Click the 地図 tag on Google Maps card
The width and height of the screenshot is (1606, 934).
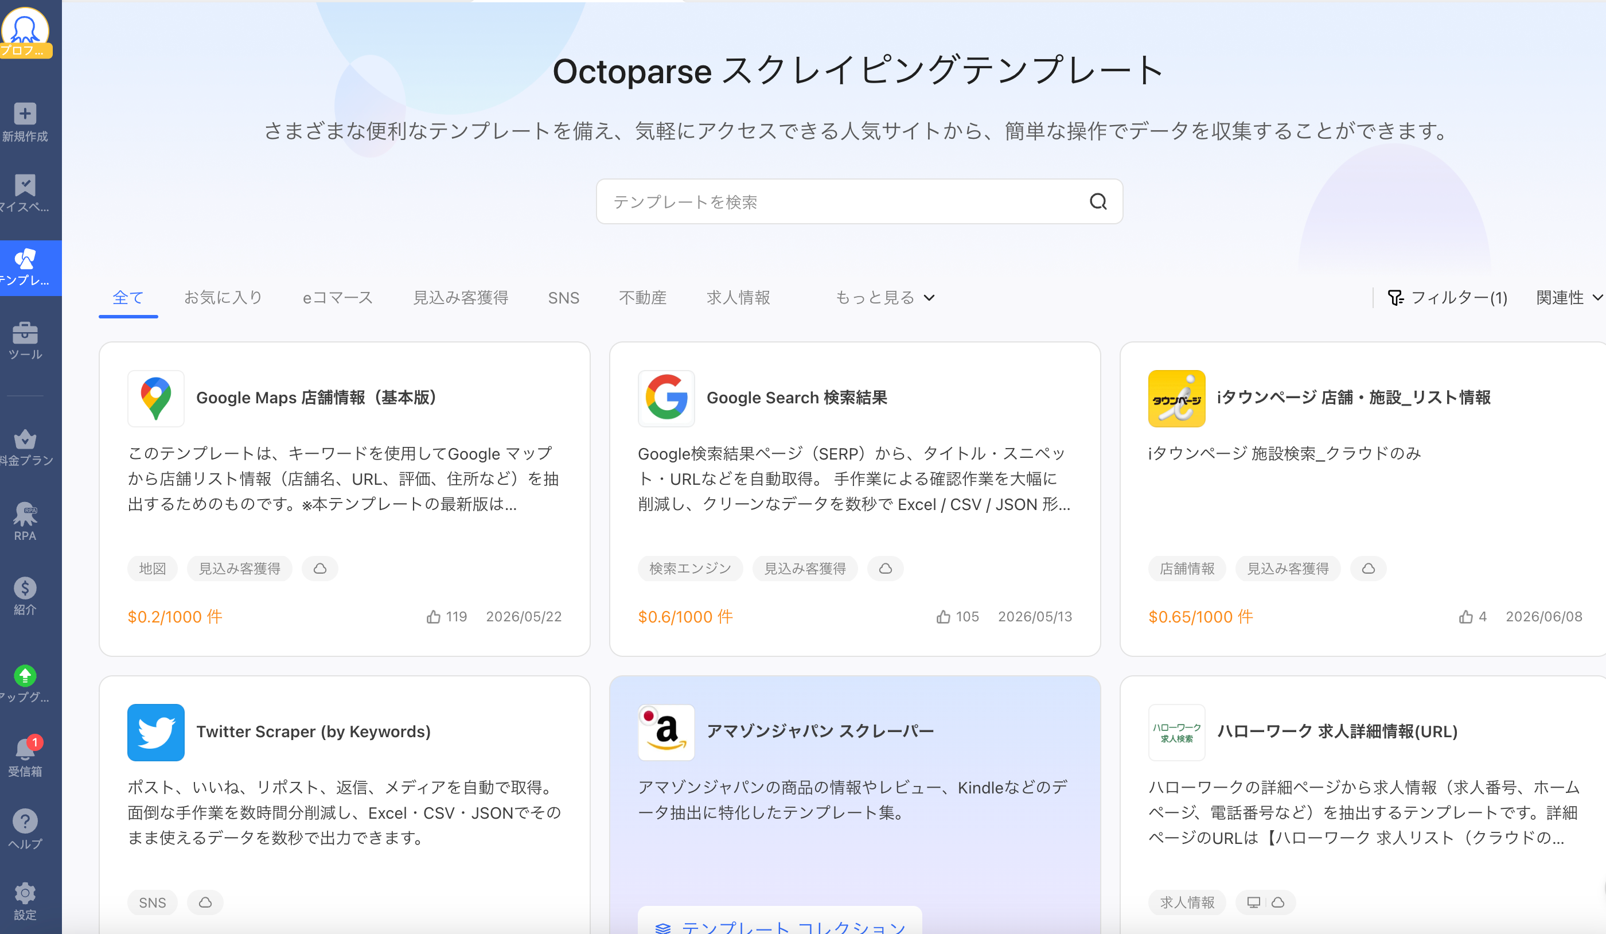(153, 569)
